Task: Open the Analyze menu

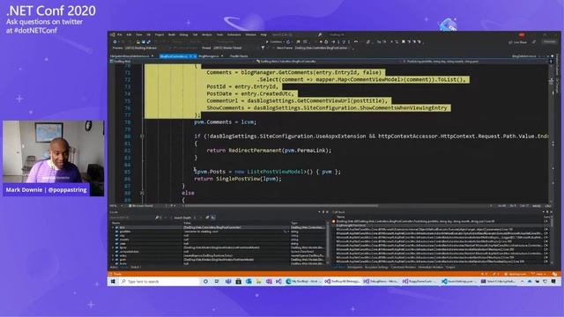Action: point(207,35)
